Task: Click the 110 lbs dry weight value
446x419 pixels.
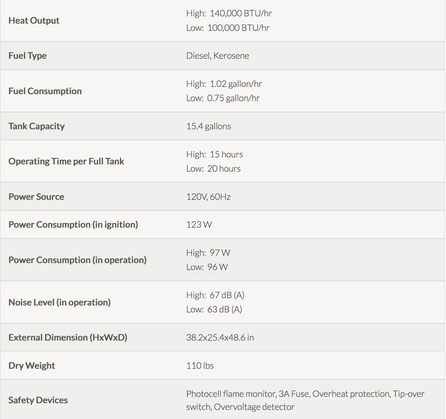Action: tap(200, 366)
